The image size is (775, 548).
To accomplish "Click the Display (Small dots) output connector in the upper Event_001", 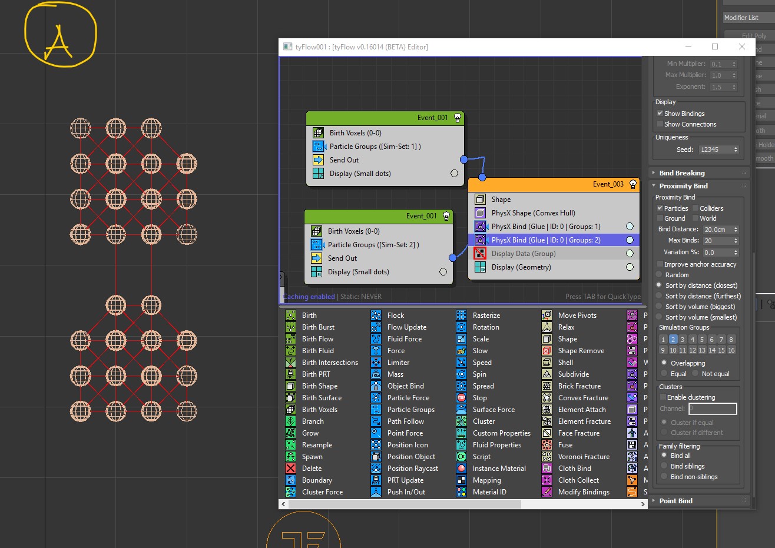I will pyautogui.click(x=454, y=174).
